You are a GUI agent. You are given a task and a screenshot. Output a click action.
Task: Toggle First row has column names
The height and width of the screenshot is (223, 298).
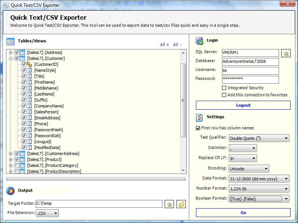(x=198, y=128)
